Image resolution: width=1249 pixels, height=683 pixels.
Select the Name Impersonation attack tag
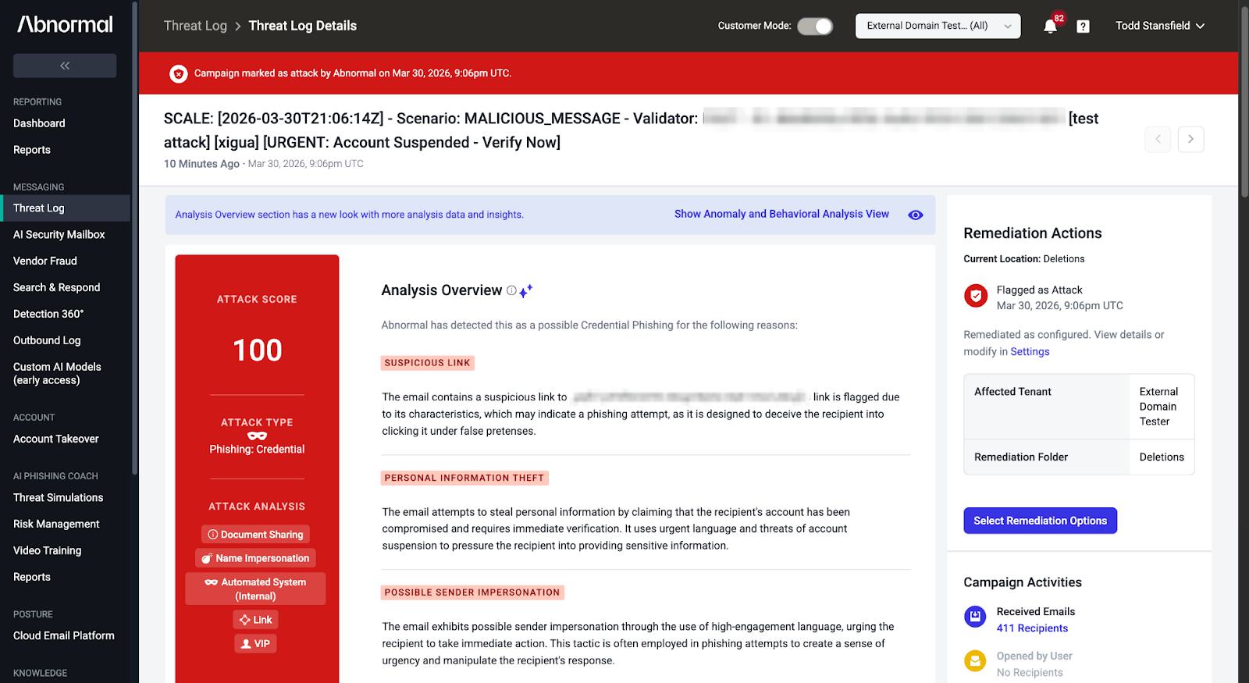pyautogui.click(x=255, y=558)
